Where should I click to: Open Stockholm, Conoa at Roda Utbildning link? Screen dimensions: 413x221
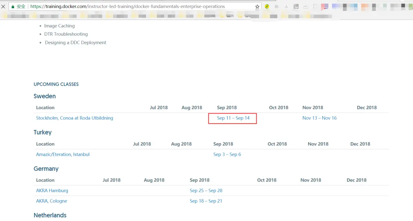75,118
